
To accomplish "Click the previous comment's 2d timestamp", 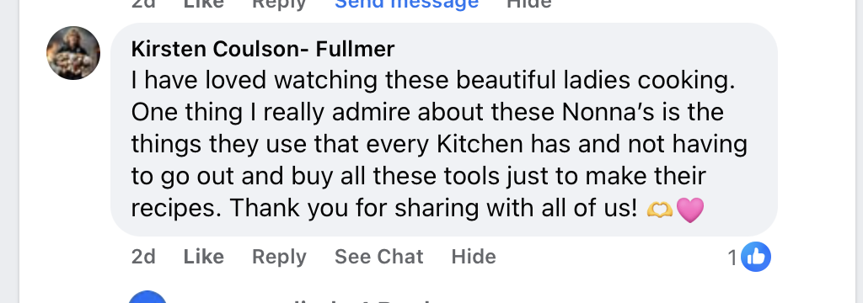I will click(x=143, y=3).
